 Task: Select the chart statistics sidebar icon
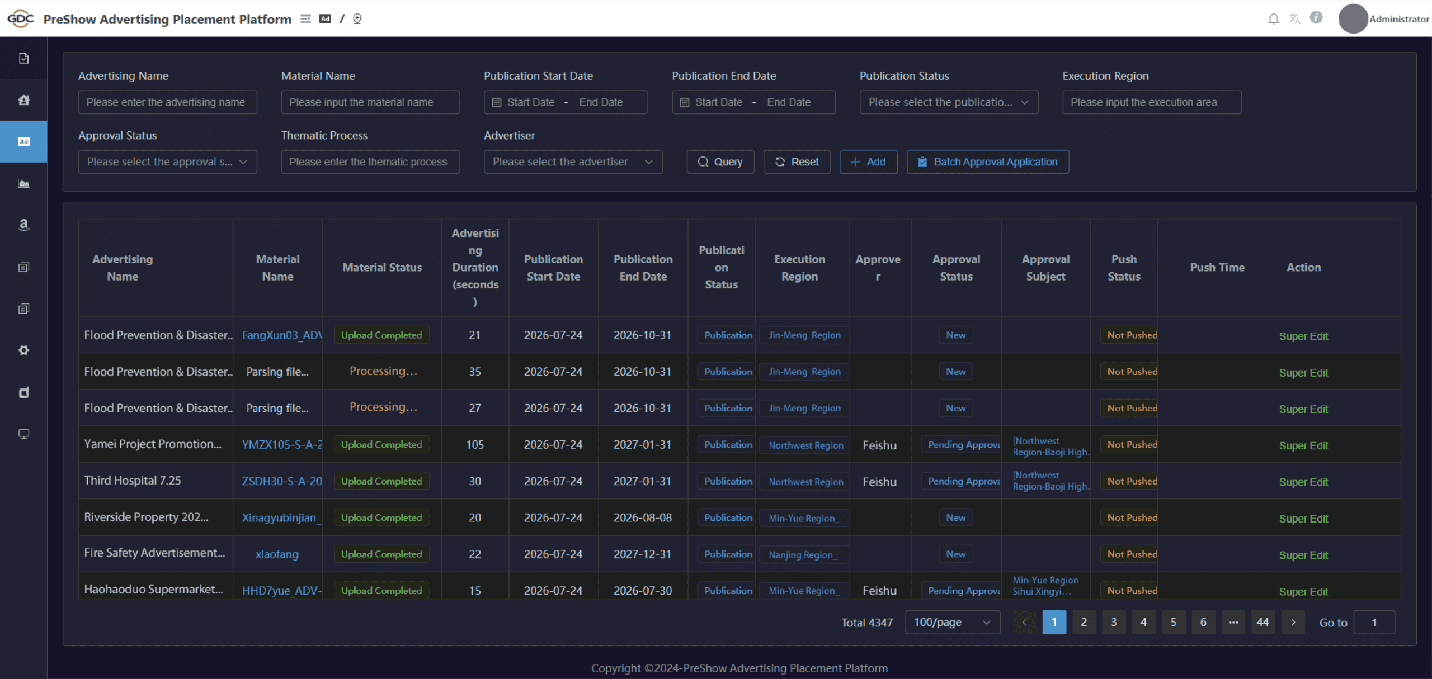coord(23,183)
